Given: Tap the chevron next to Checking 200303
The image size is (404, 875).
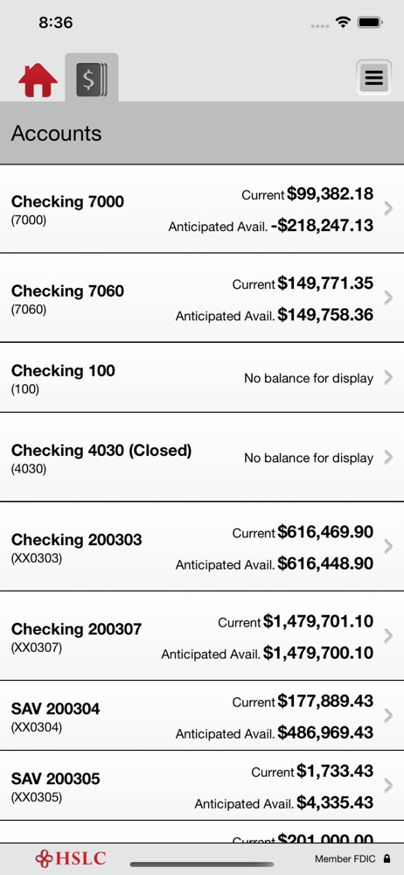Looking at the screenshot, I should tap(389, 547).
